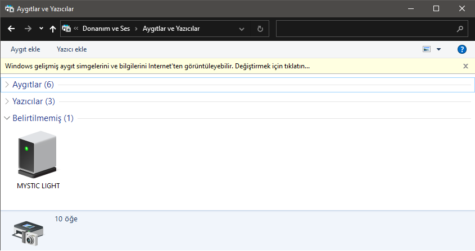This screenshot has width=475, height=251.
Task: Click the address bar Devices and Printers icon
Action: pos(66,29)
